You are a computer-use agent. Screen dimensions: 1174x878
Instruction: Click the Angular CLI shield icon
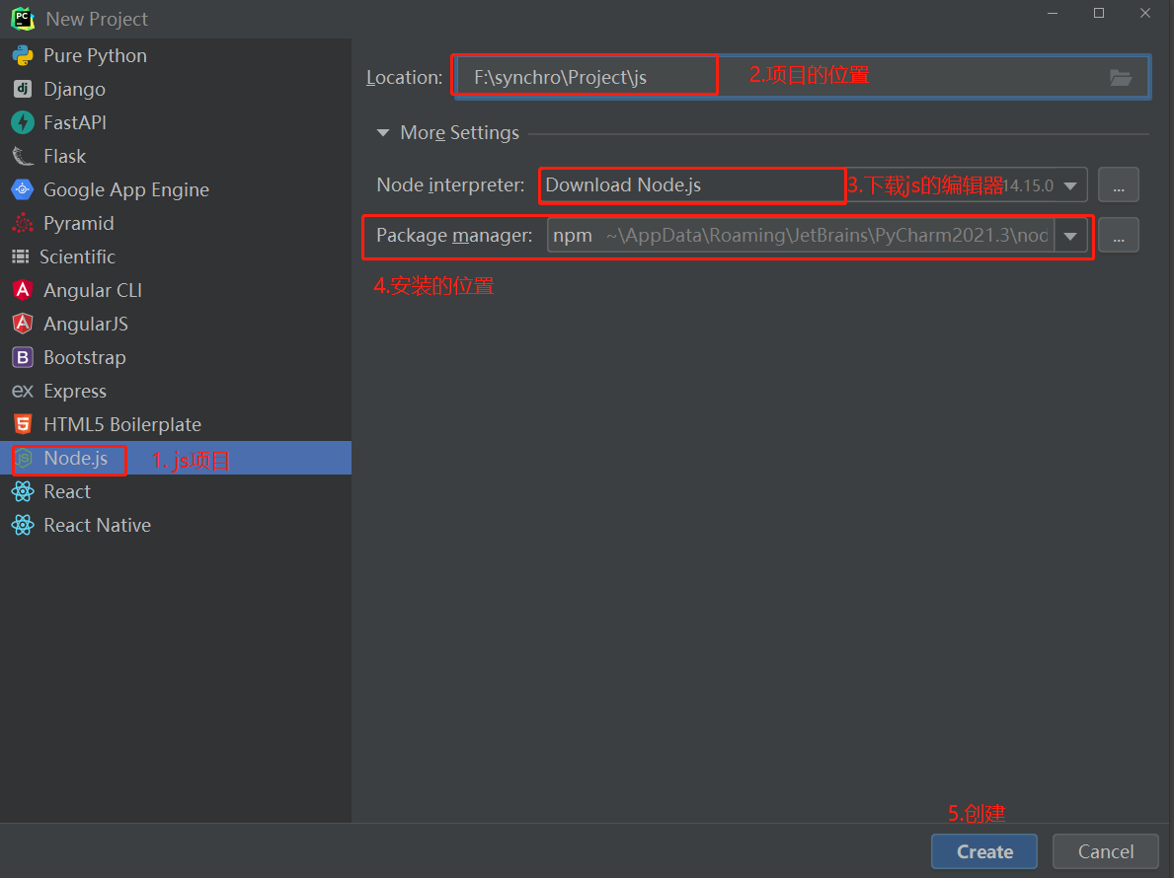[x=23, y=290]
